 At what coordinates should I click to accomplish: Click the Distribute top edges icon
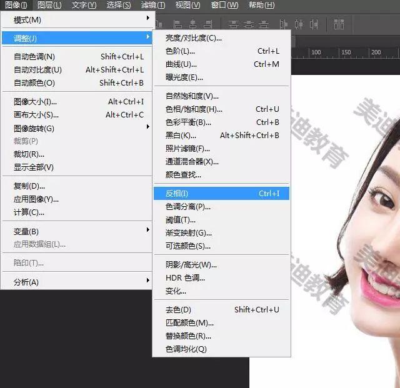(x=233, y=24)
